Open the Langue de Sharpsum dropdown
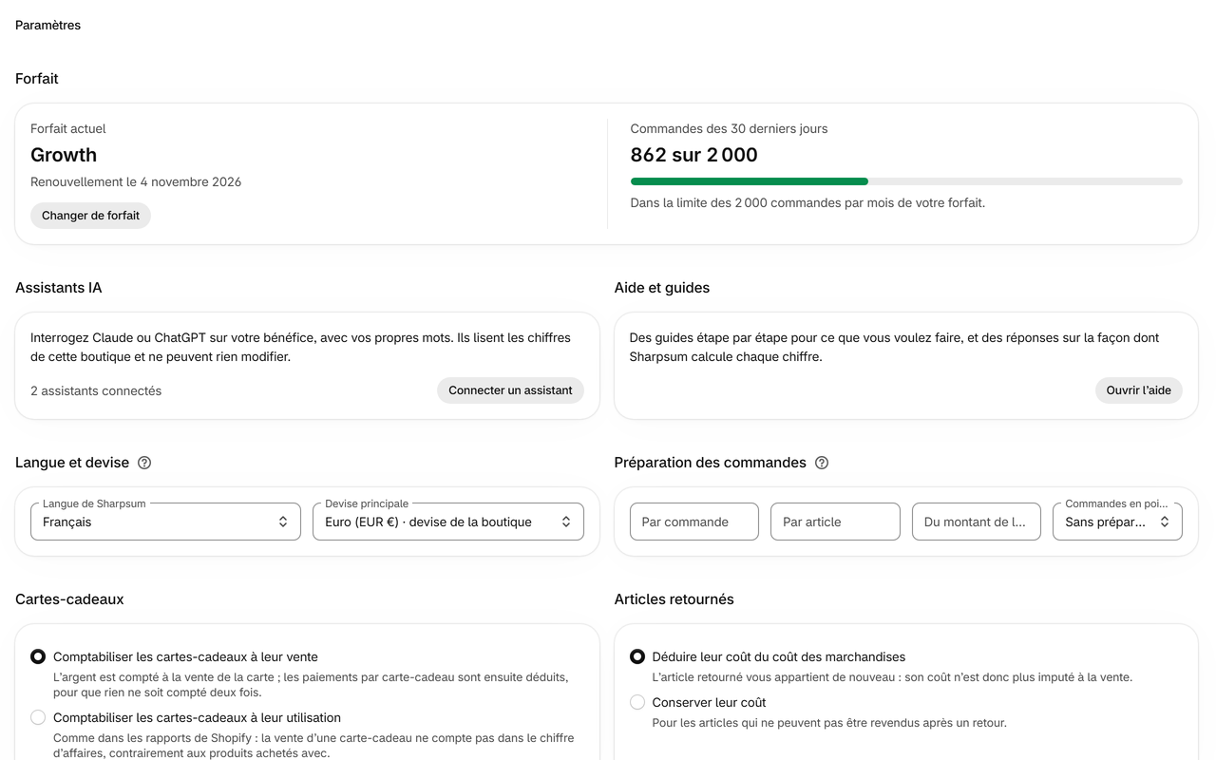Screen dimensions: 1216x760 [x=165, y=522]
